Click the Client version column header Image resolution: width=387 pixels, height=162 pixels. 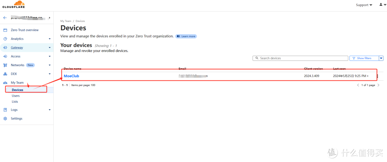[x=313, y=69]
